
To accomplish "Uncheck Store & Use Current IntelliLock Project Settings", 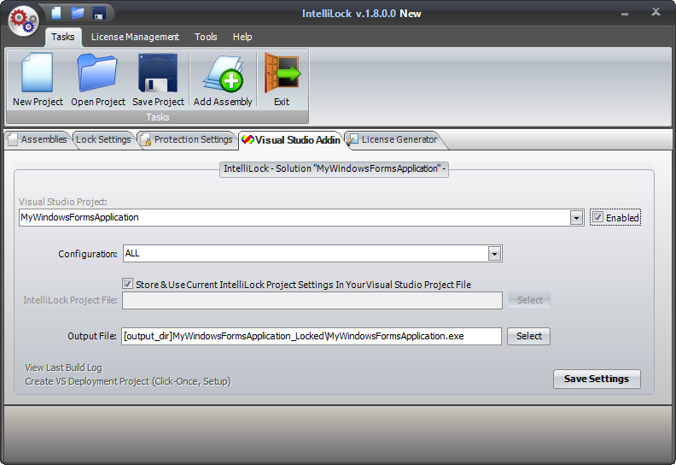I will pos(128,284).
